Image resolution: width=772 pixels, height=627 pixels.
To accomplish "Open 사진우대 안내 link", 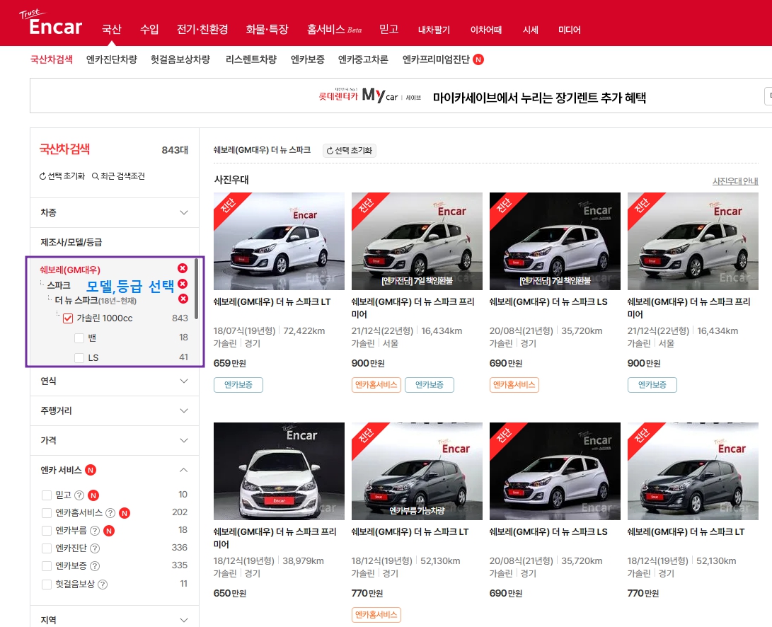I will tap(735, 181).
